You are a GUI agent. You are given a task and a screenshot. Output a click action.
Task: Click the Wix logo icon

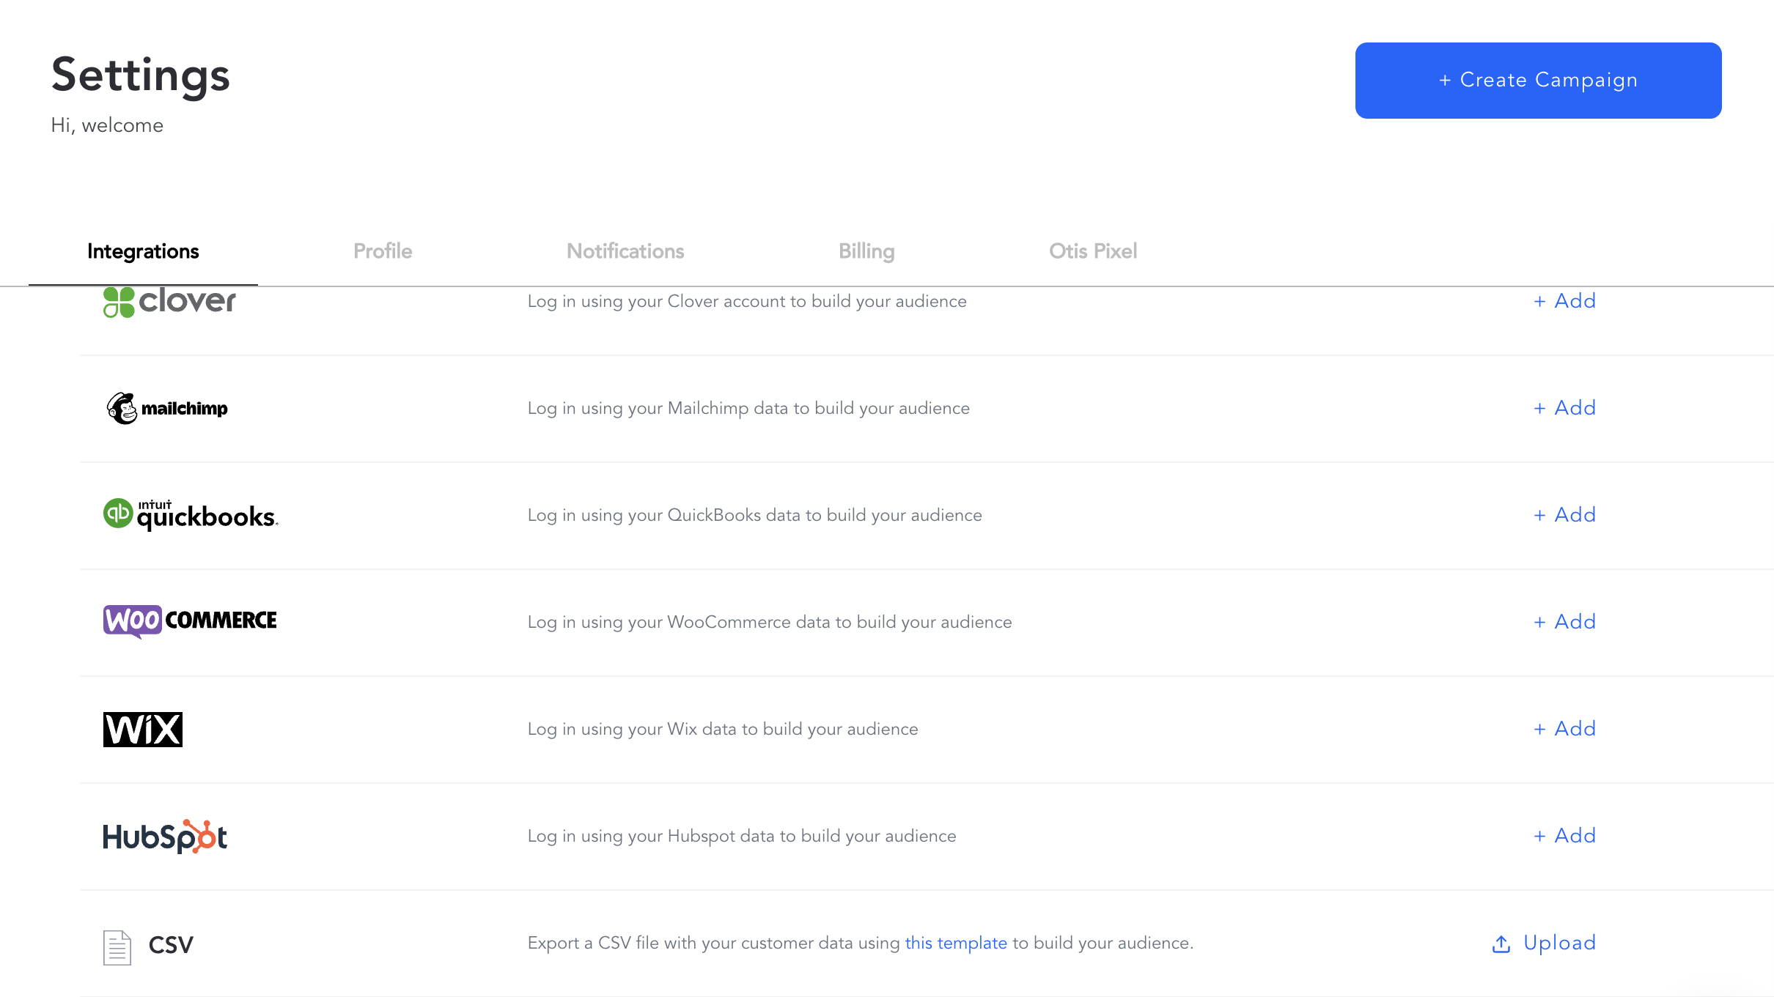[x=141, y=728]
